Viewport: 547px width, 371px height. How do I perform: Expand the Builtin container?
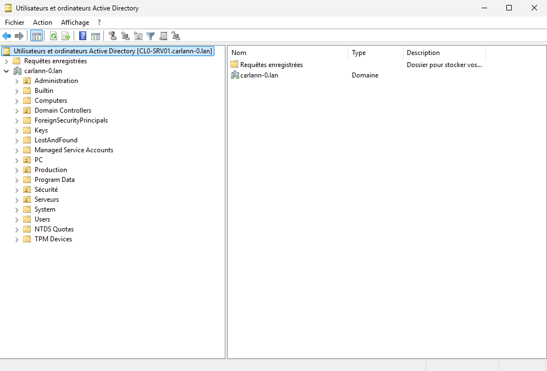[16, 91]
